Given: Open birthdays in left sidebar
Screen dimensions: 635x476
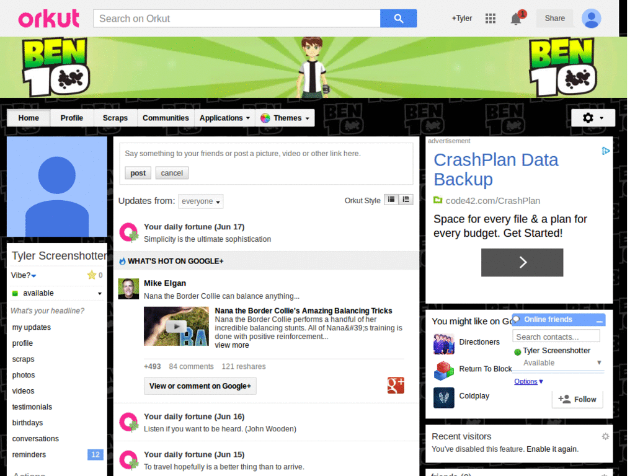Looking at the screenshot, I should [27, 423].
